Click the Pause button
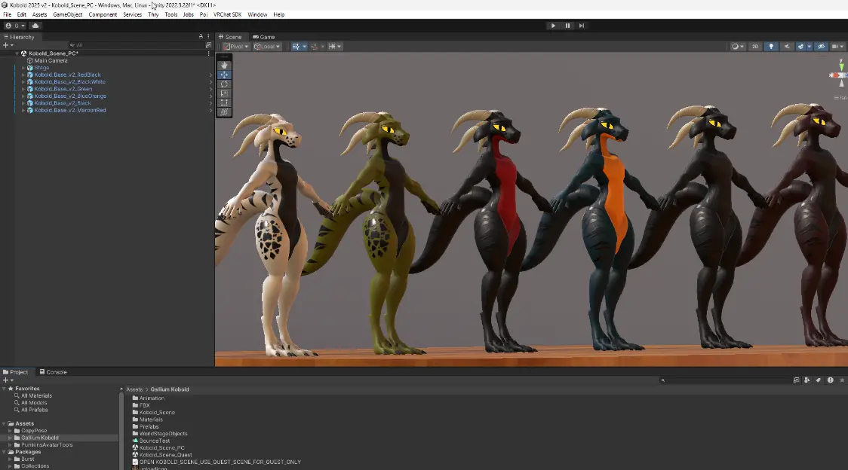This screenshot has height=470, width=848. click(x=567, y=26)
